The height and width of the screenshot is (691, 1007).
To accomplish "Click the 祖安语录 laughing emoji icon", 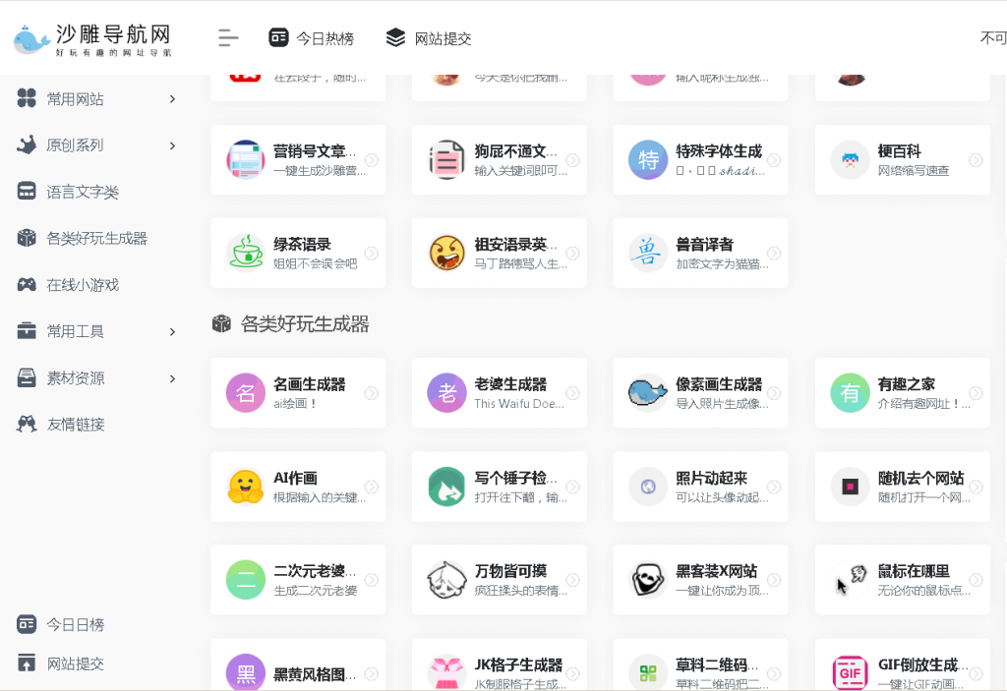I will click(x=446, y=253).
